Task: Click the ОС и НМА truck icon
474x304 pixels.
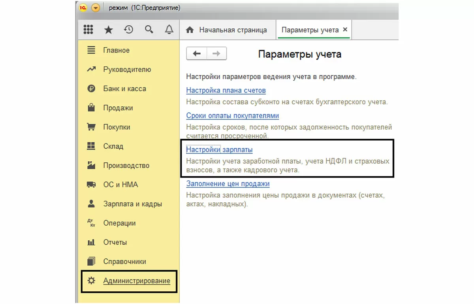Action: tap(91, 185)
